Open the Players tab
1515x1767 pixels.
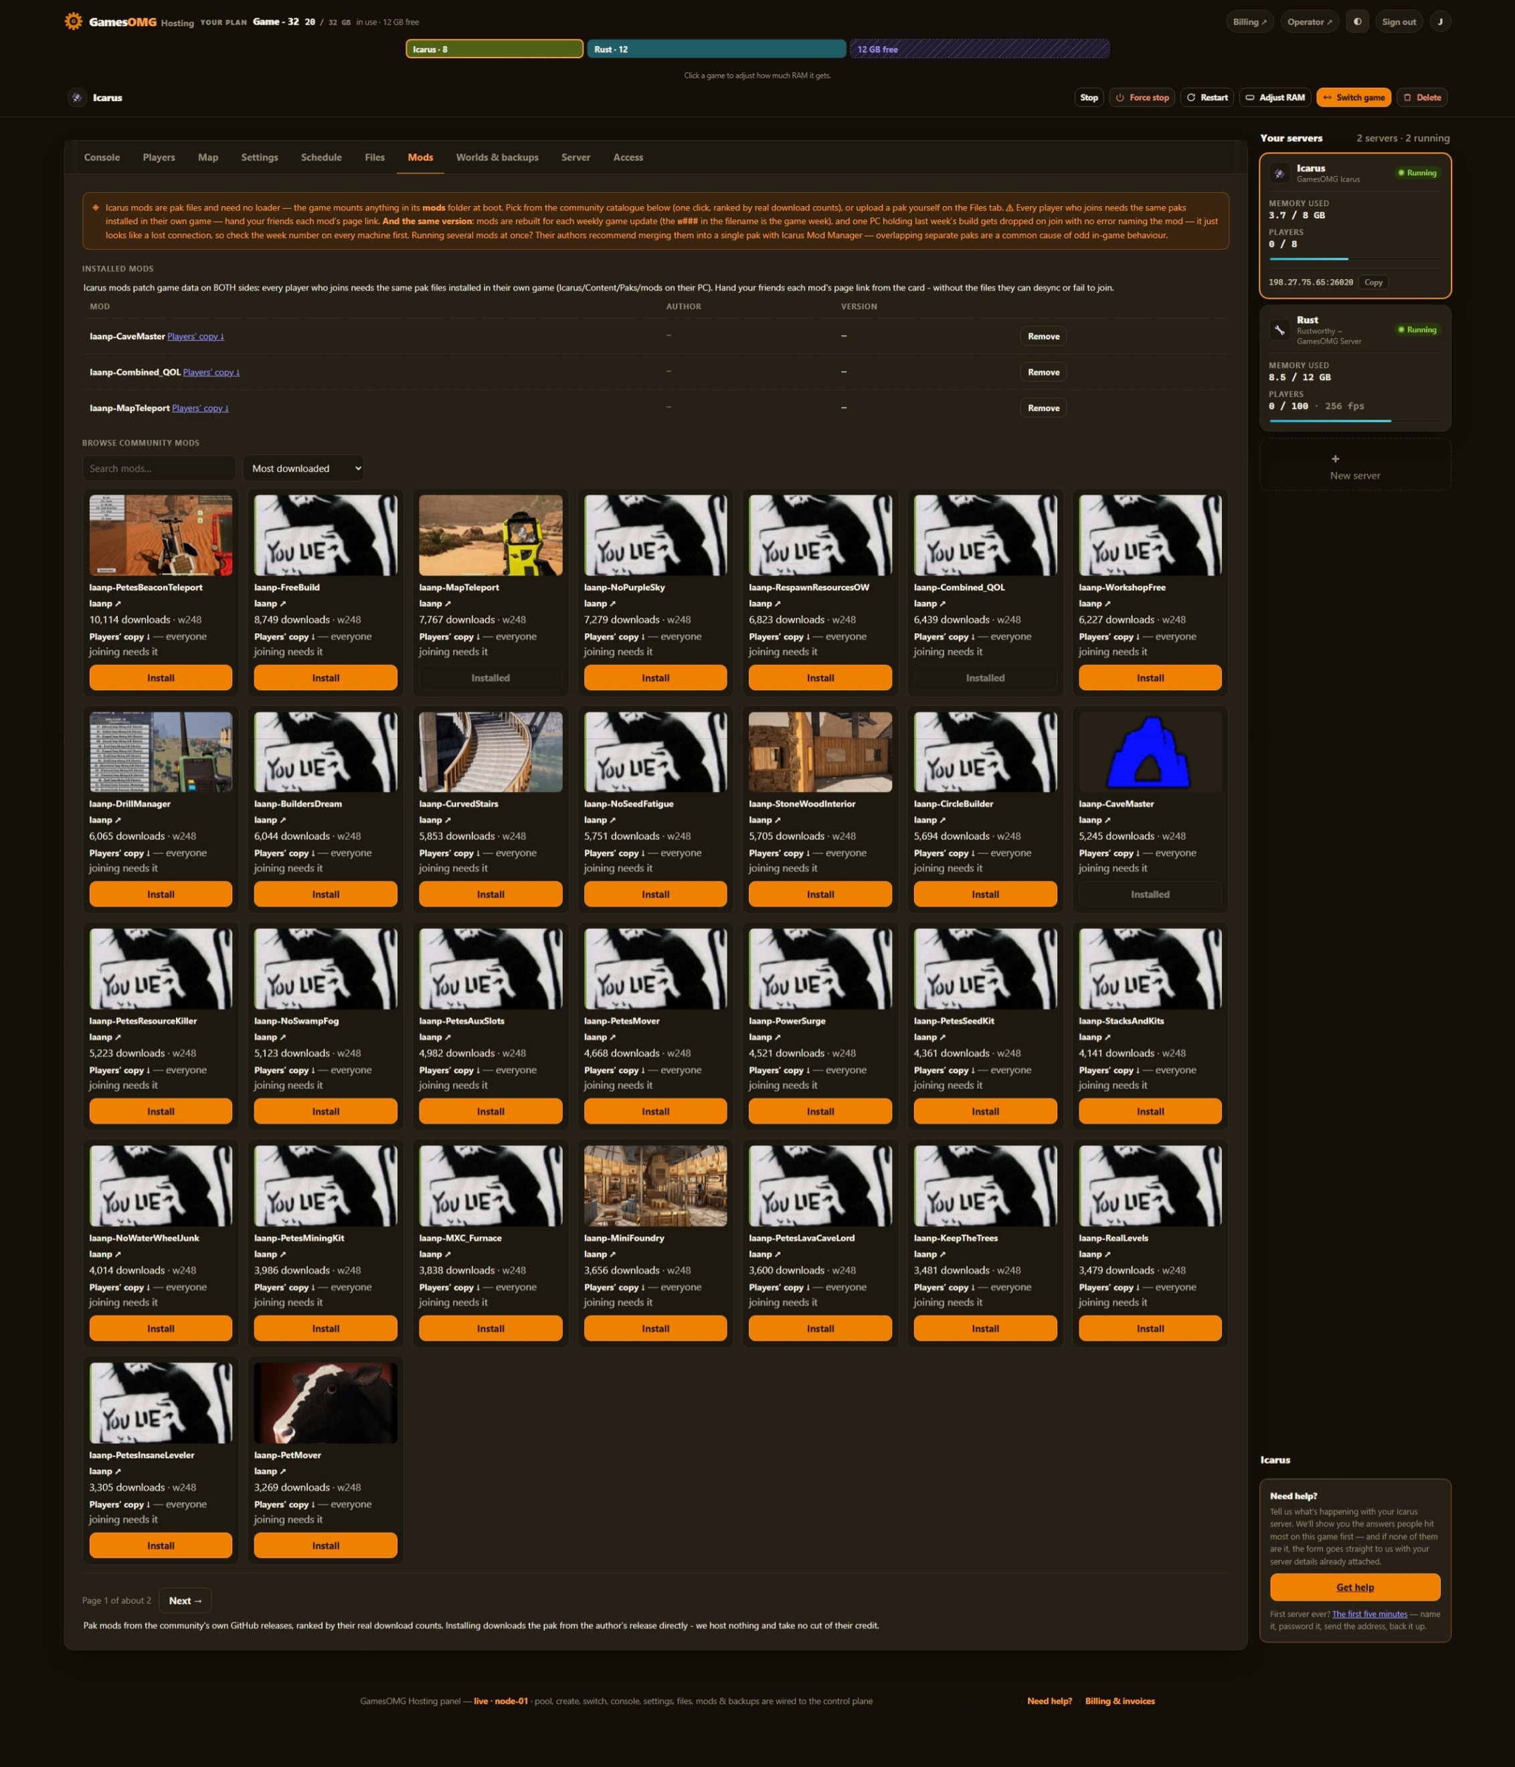(159, 157)
